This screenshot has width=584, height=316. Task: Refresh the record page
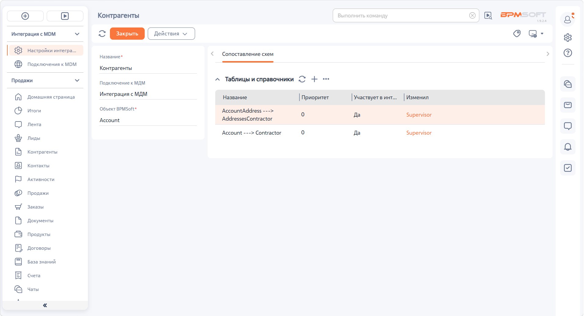pos(102,34)
